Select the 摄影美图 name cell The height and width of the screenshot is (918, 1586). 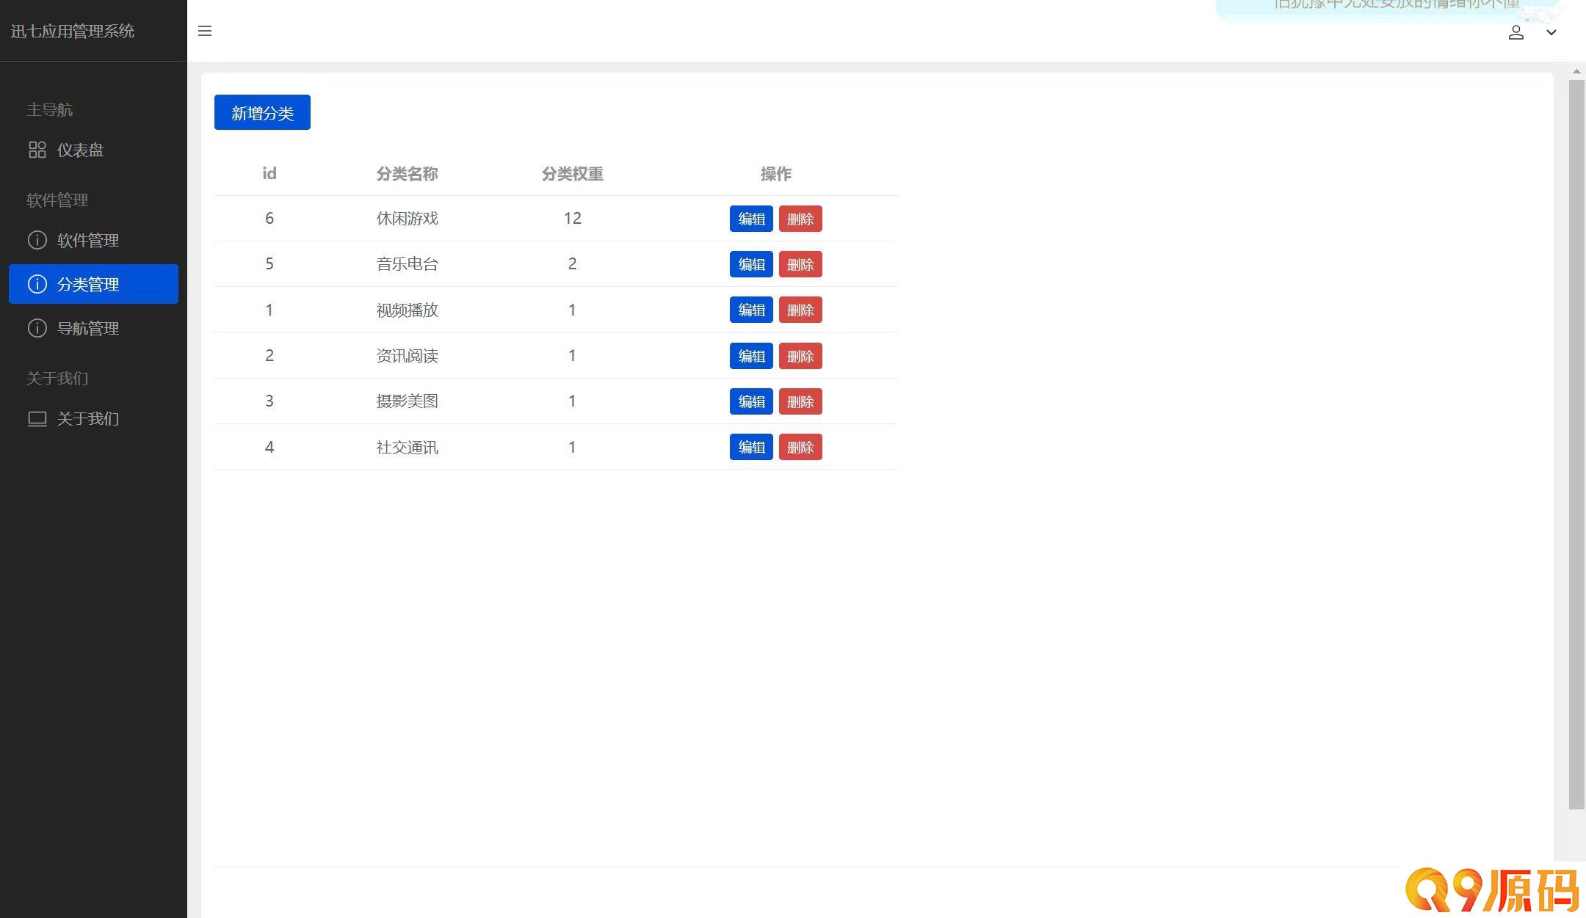pyautogui.click(x=407, y=401)
